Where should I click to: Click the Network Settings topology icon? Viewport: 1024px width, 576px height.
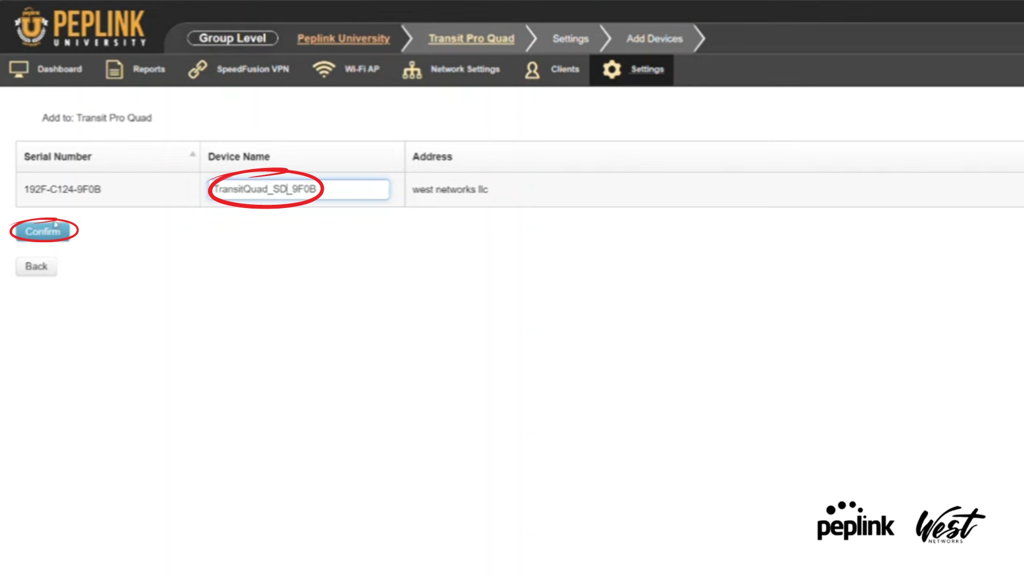point(412,70)
